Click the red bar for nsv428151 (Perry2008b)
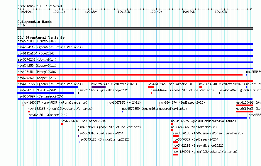Image resolution: width=261 pixels, height=166 pixels. (x=130, y=75)
